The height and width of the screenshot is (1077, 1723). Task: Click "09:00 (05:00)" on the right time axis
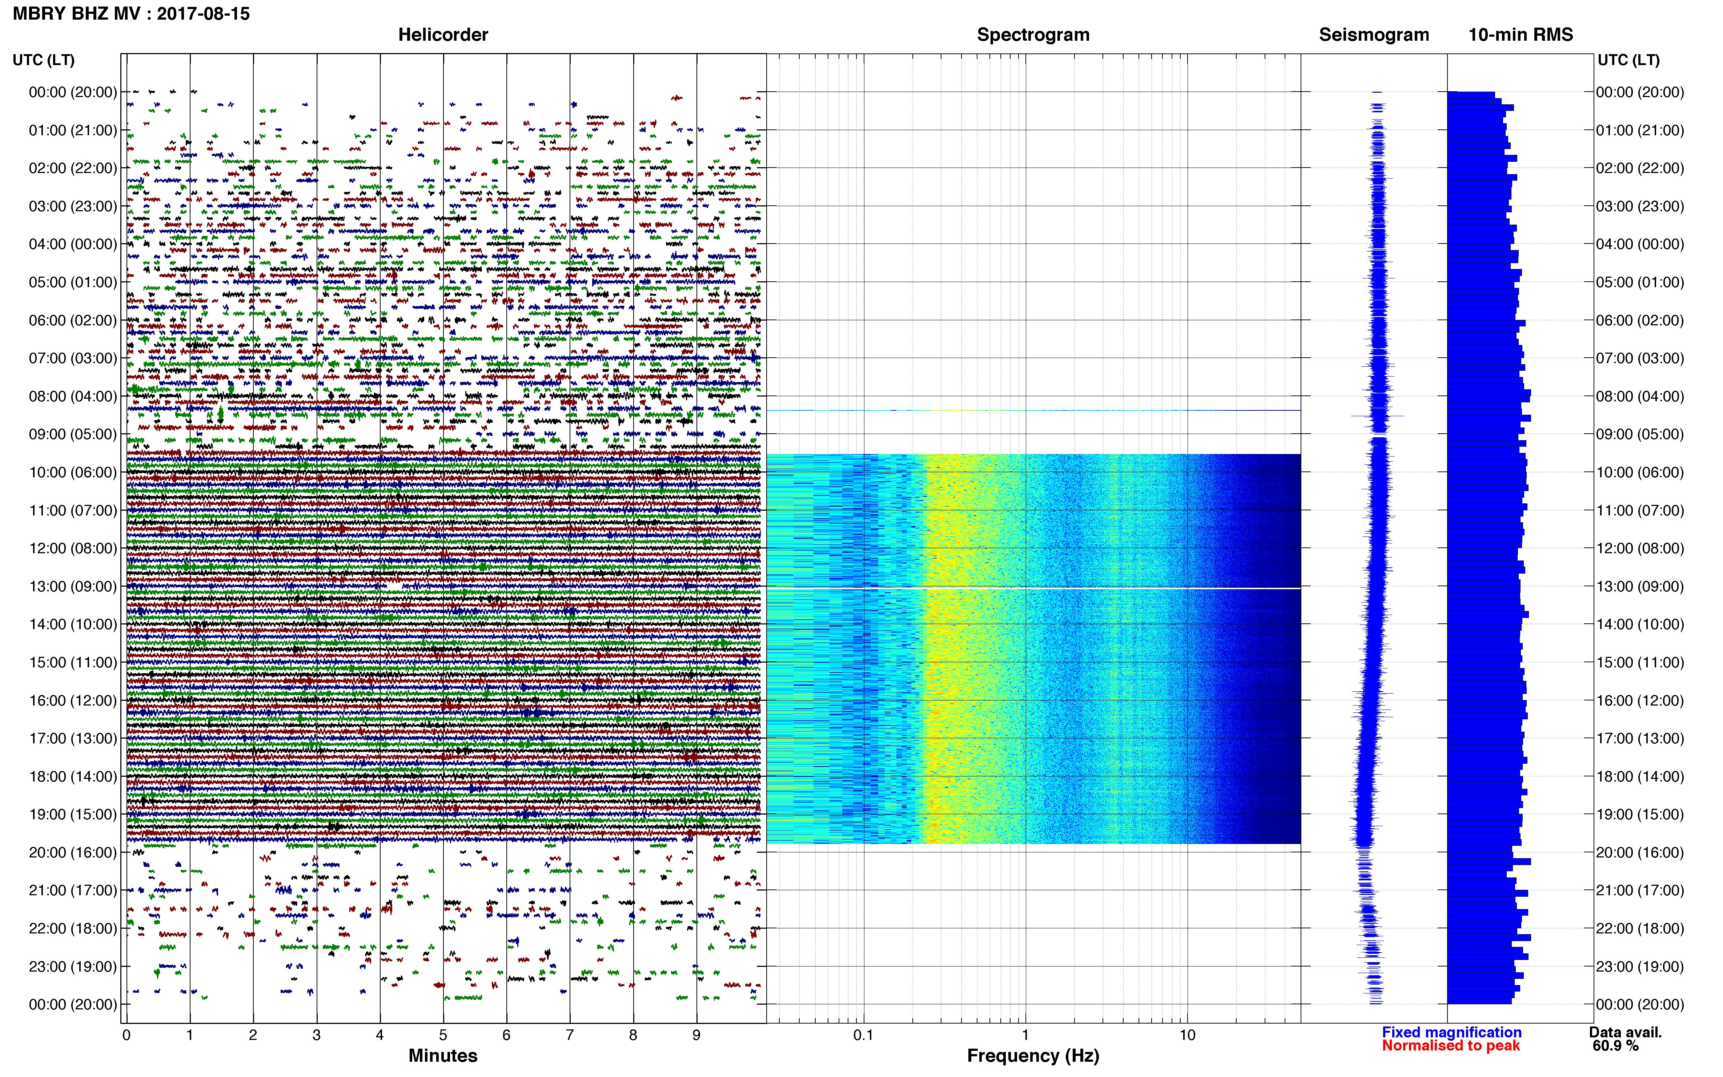click(x=1640, y=434)
